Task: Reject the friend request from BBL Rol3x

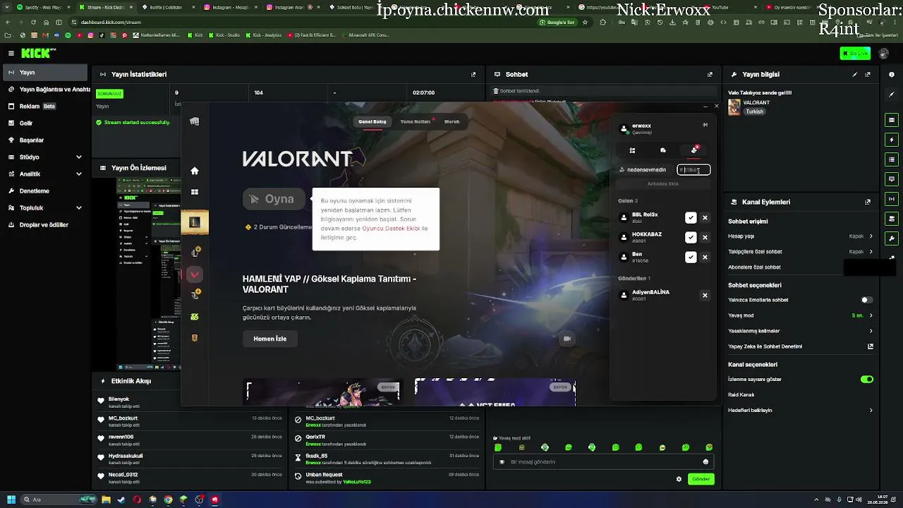Action: pyautogui.click(x=705, y=218)
